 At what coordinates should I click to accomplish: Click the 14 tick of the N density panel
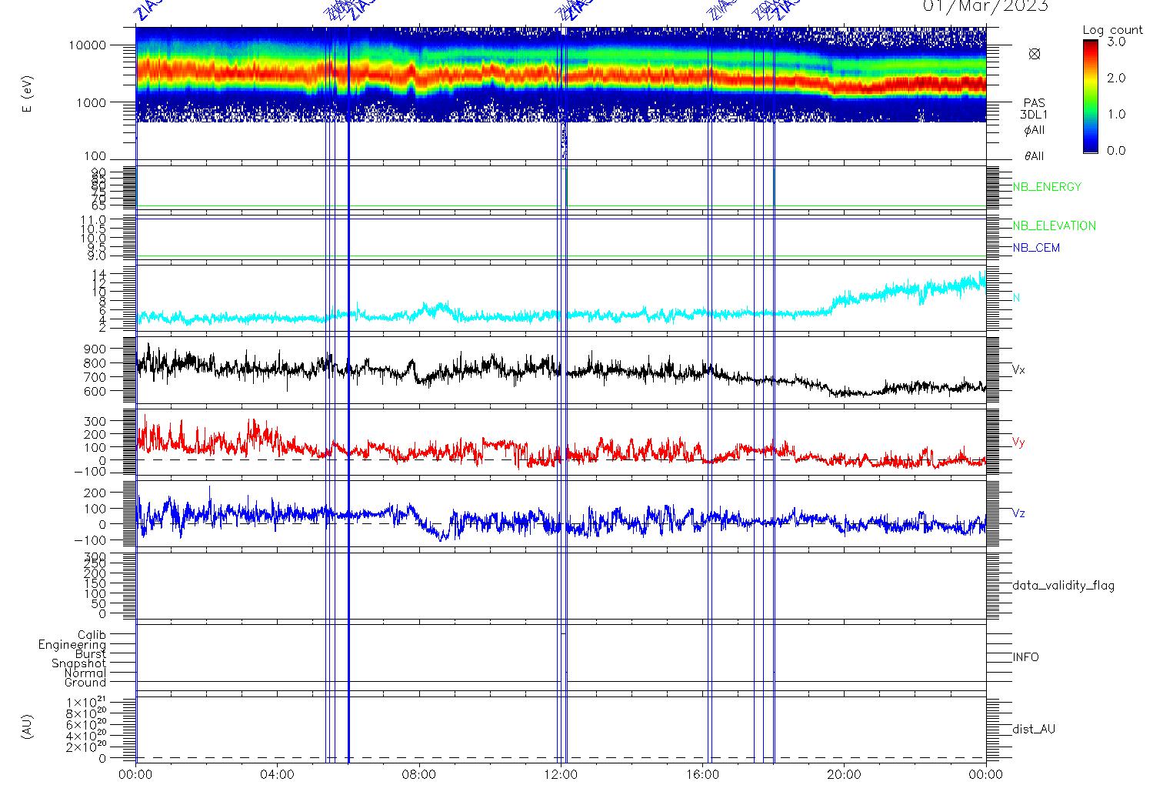click(100, 274)
